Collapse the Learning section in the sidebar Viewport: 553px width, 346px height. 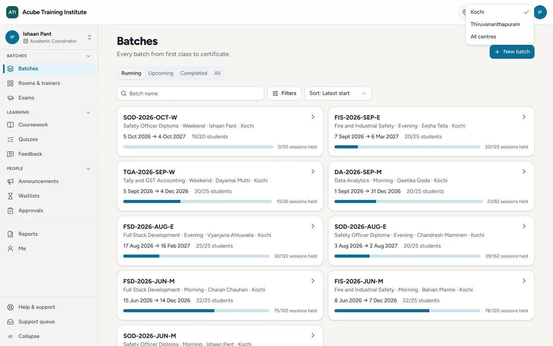tap(88, 112)
